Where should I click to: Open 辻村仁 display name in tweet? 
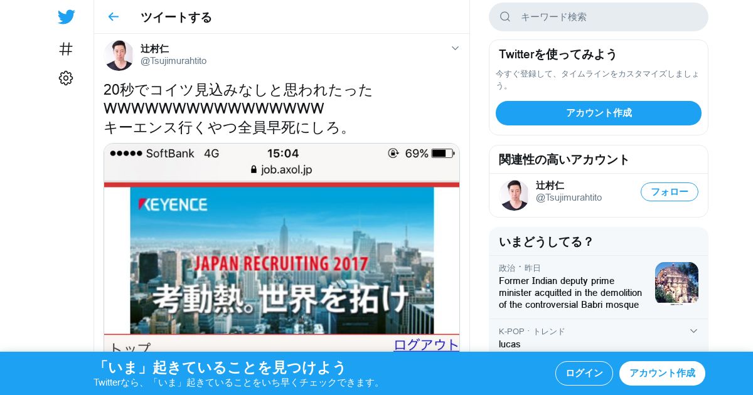(154, 49)
